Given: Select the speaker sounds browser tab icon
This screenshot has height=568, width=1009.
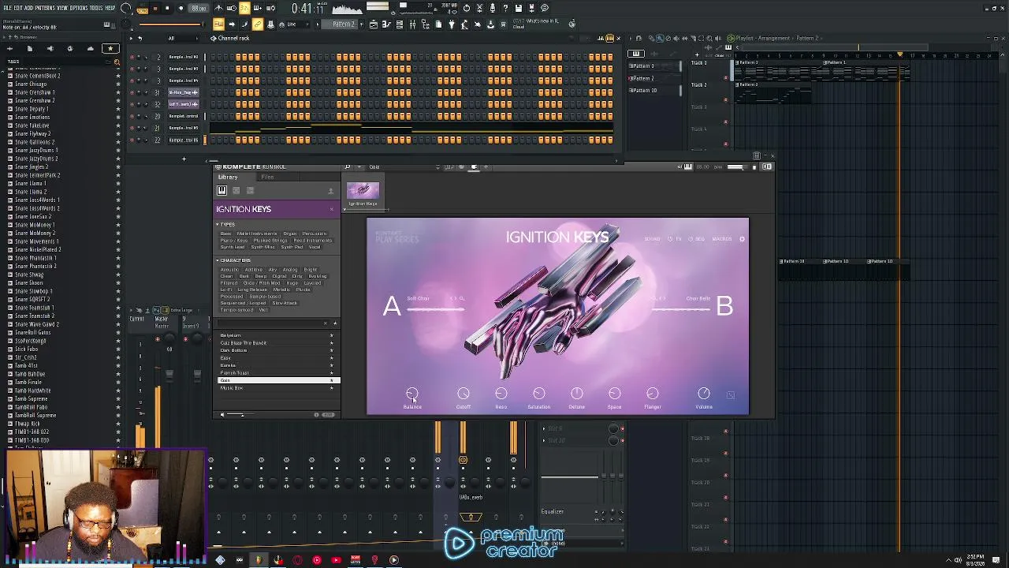Looking at the screenshot, I should (50, 49).
